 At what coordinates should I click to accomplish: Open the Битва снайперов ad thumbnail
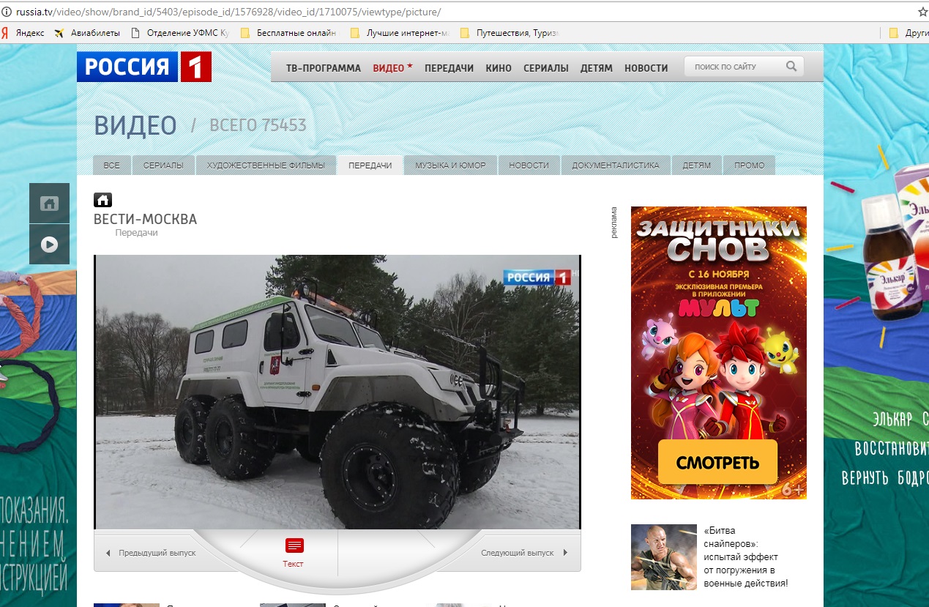pyautogui.click(x=663, y=557)
